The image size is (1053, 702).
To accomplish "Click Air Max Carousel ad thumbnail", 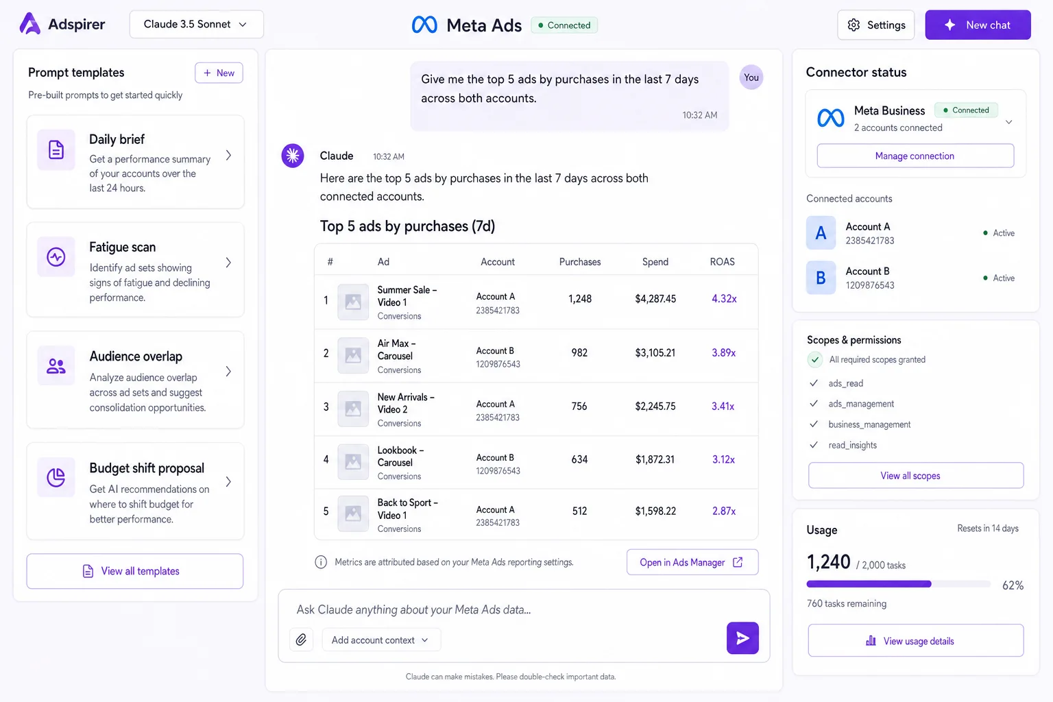I will [x=353, y=356].
